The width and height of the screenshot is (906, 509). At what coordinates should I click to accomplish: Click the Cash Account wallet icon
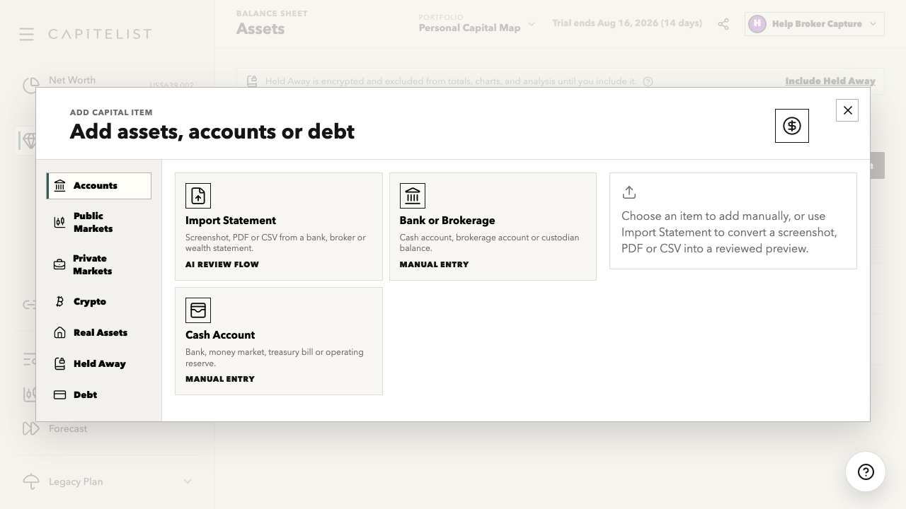click(198, 310)
